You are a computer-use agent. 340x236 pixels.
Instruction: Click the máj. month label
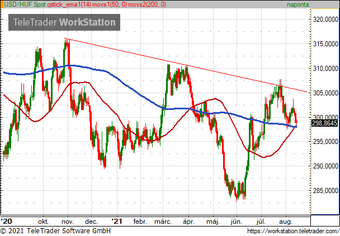[213, 221]
